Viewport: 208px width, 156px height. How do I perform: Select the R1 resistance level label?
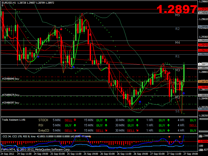click(x=178, y=56)
